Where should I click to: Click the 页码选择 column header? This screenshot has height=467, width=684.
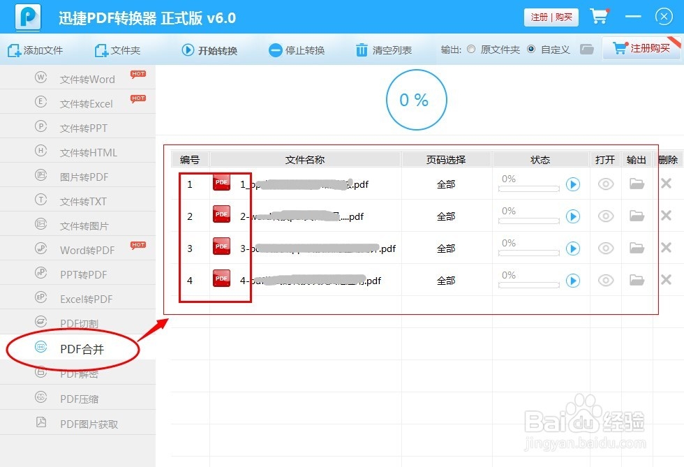pyautogui.click(x=446, y=160)
